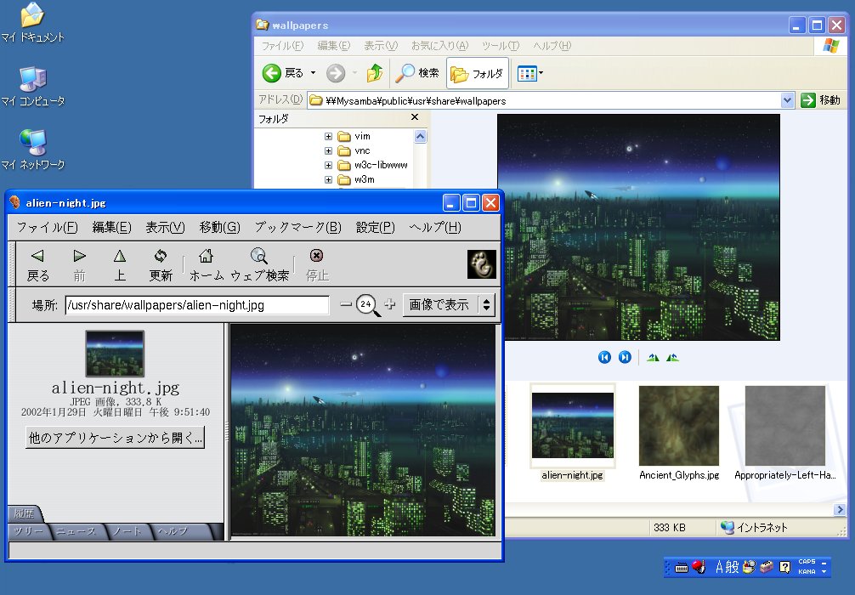The height and width of the screenshot is (595, 855).
Task: Open 検索 search in Explorer
Action: 417,73
